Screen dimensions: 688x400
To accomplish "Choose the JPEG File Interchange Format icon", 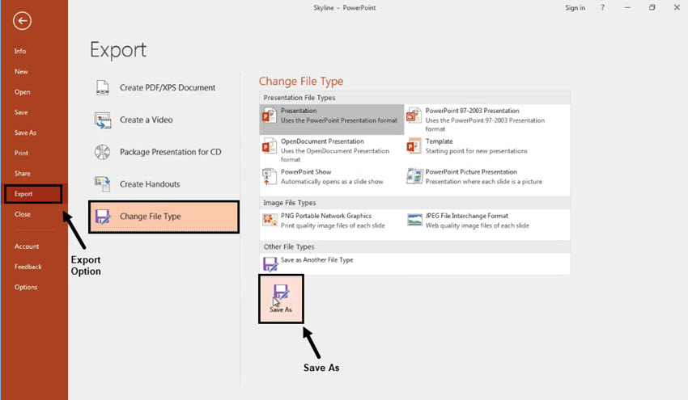I will (414, 220).
